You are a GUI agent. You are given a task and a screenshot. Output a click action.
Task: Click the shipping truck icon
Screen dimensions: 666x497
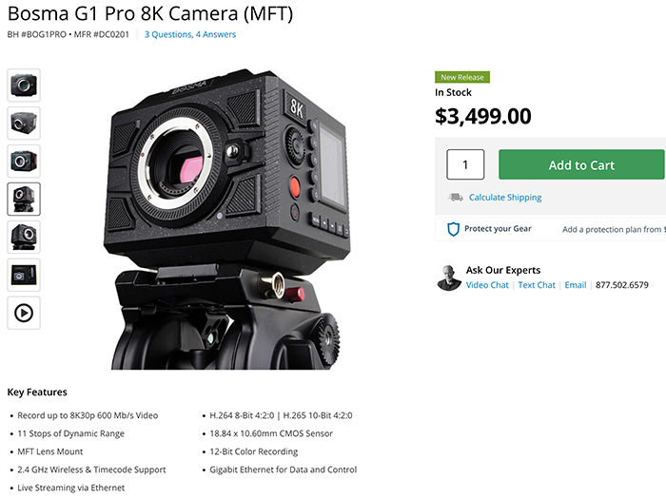pos(456,198)
